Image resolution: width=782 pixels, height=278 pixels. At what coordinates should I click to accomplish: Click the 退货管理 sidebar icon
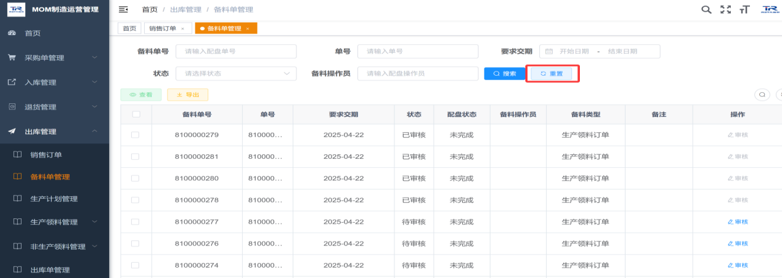coord(12,106)
